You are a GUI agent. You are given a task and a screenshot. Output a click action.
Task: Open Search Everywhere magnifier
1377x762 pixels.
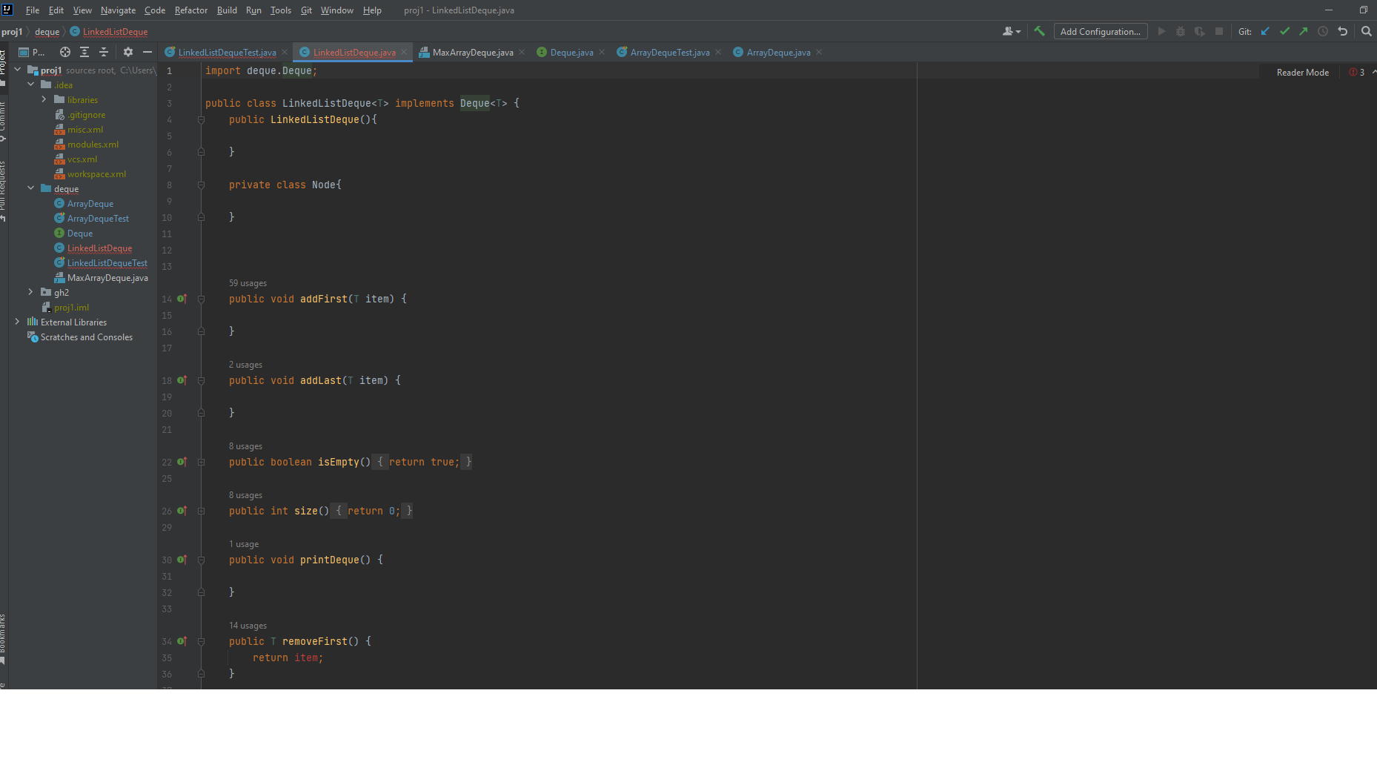[x=1366, y=31]
